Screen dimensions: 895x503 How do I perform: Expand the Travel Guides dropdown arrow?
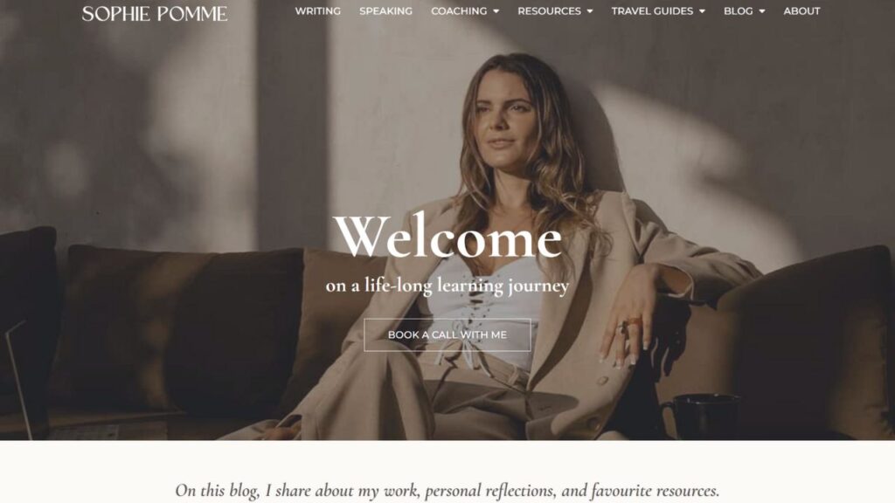(702, 11)
